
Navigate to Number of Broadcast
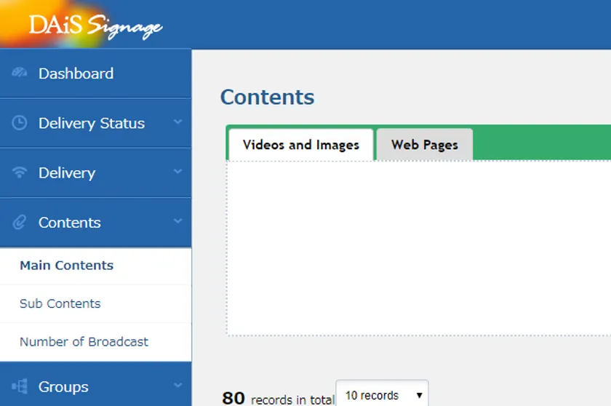click(x=84, y=341)
